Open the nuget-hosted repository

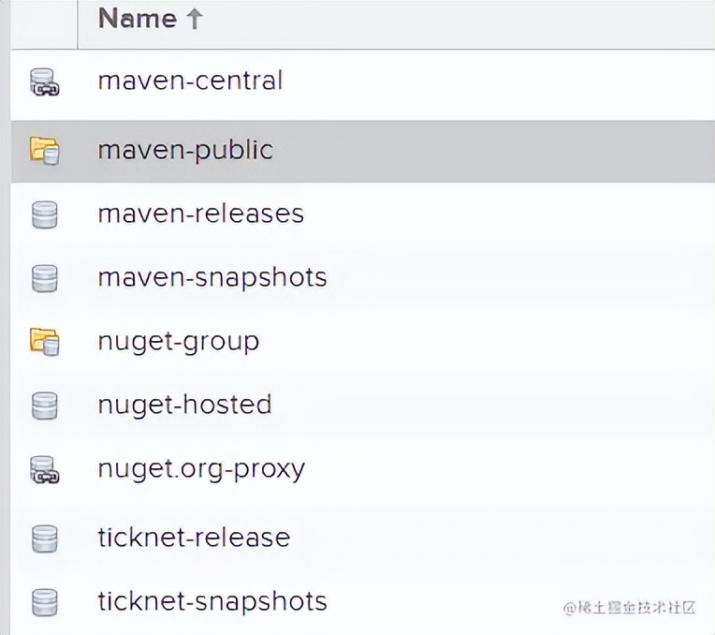(x=184, y=405)
